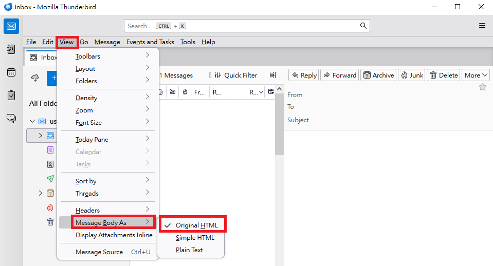Mark message as Junk button
This screenshot has height=266, width=493.
412,75
